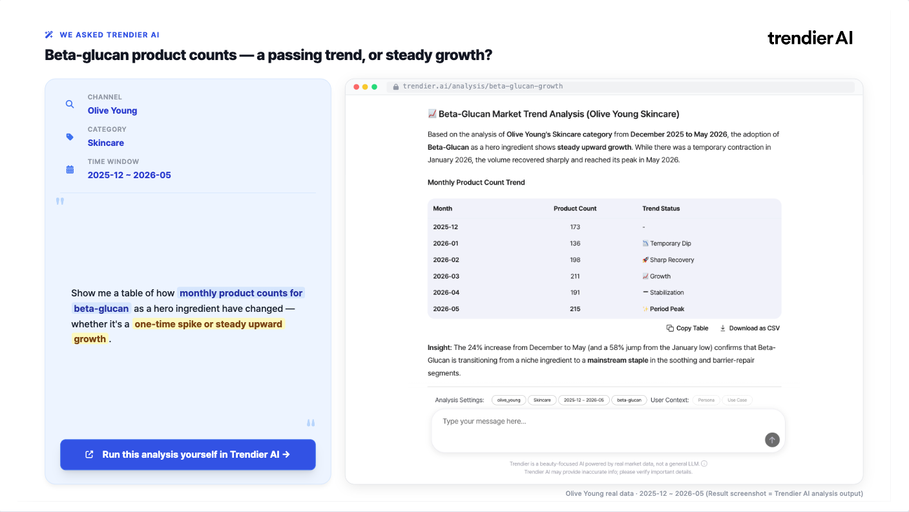Select the 2026-03 month cell
The width and height of the screenshot is (909, 512).
pyautogui.click(x=445, y=276)
